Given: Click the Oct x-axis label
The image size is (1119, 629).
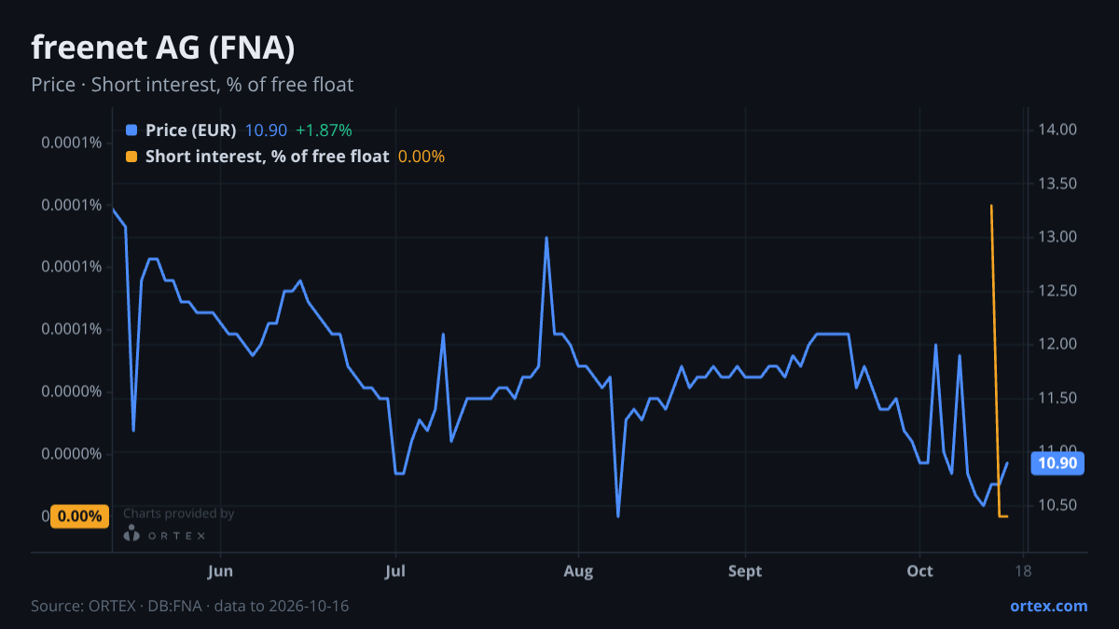Looking at the screenshot, I should point(919,571).
